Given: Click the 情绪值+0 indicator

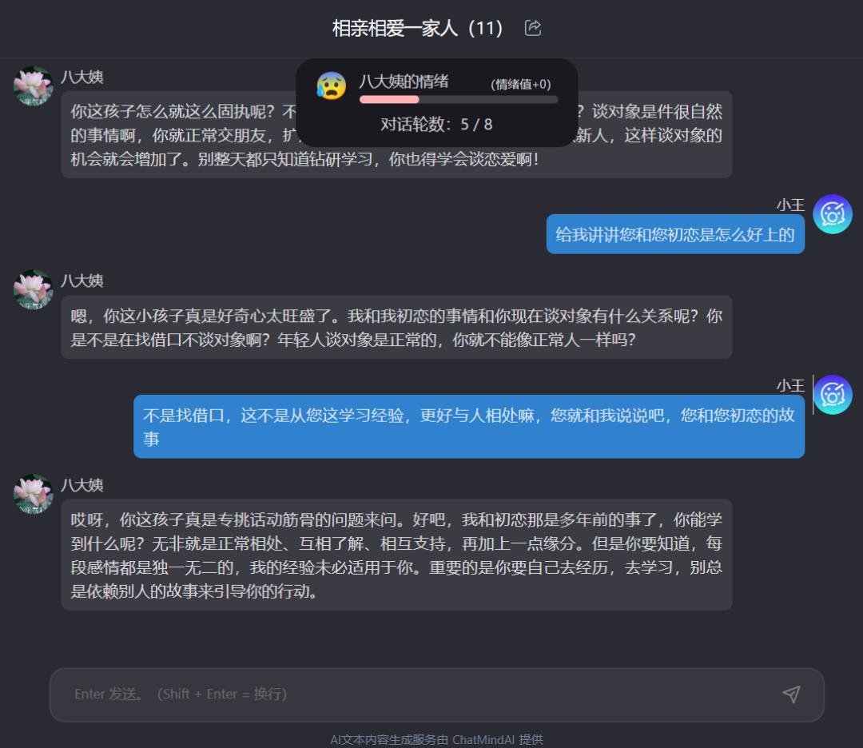Looking at the screenshot, I should (x=521, y=84).
